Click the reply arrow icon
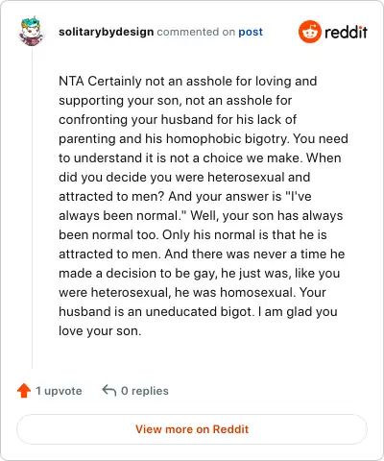This screenshot has height=461, width=384. (x=109, y=390)
